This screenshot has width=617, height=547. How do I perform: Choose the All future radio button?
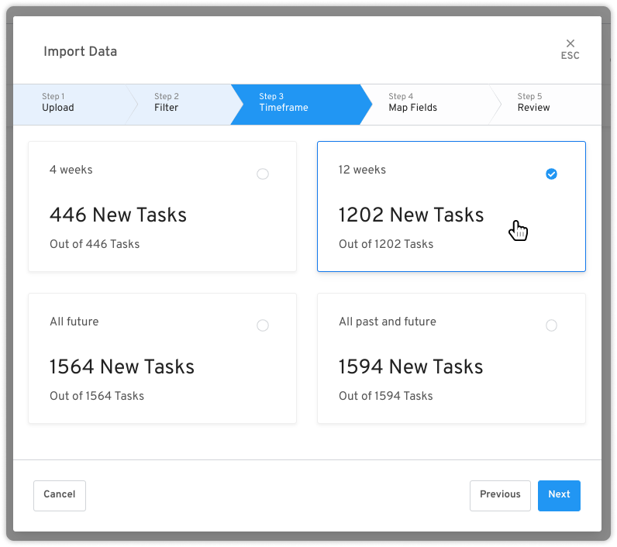click(263, 325)
